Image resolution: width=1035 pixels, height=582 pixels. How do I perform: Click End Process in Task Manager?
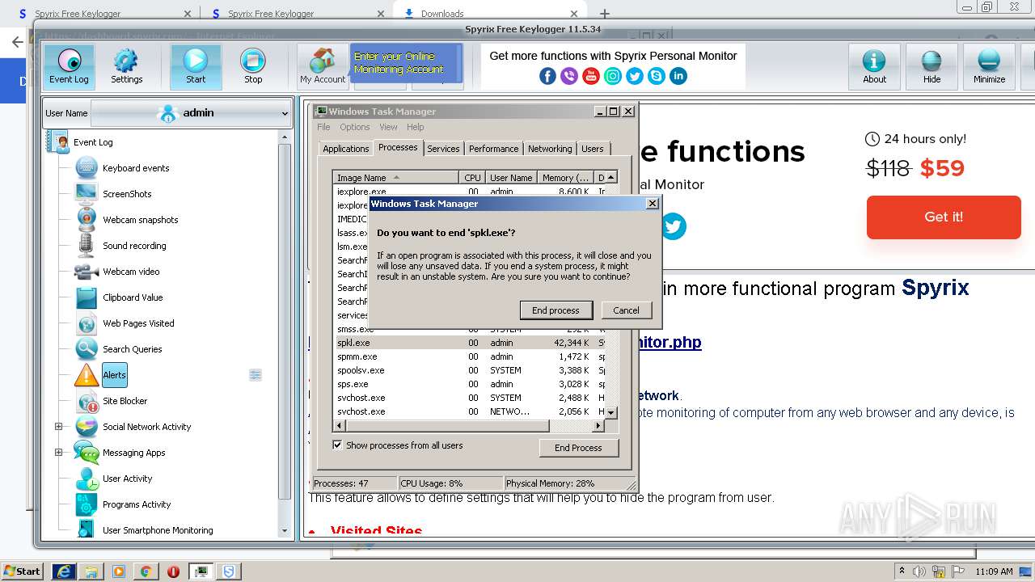point(578,448)
